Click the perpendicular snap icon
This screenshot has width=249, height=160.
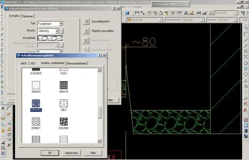[245, 81]
